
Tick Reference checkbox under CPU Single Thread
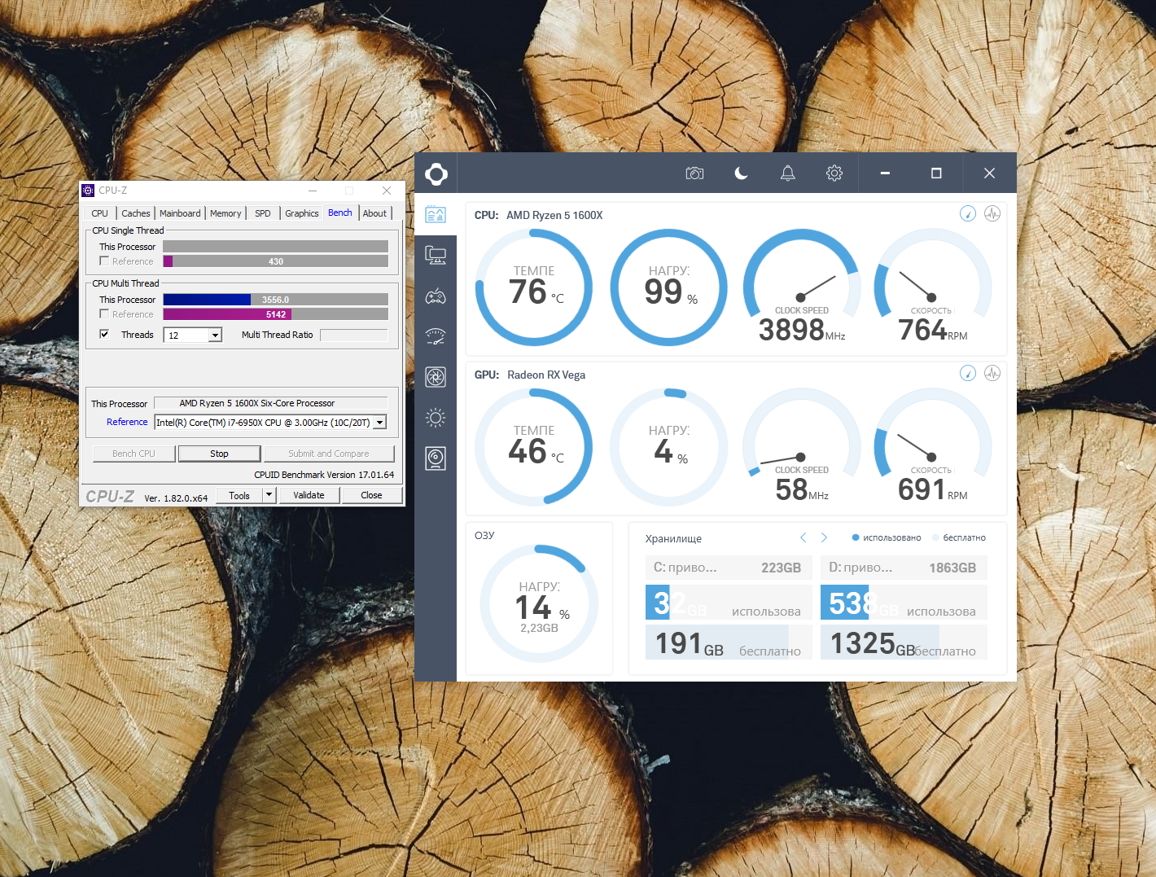point(104,261)
